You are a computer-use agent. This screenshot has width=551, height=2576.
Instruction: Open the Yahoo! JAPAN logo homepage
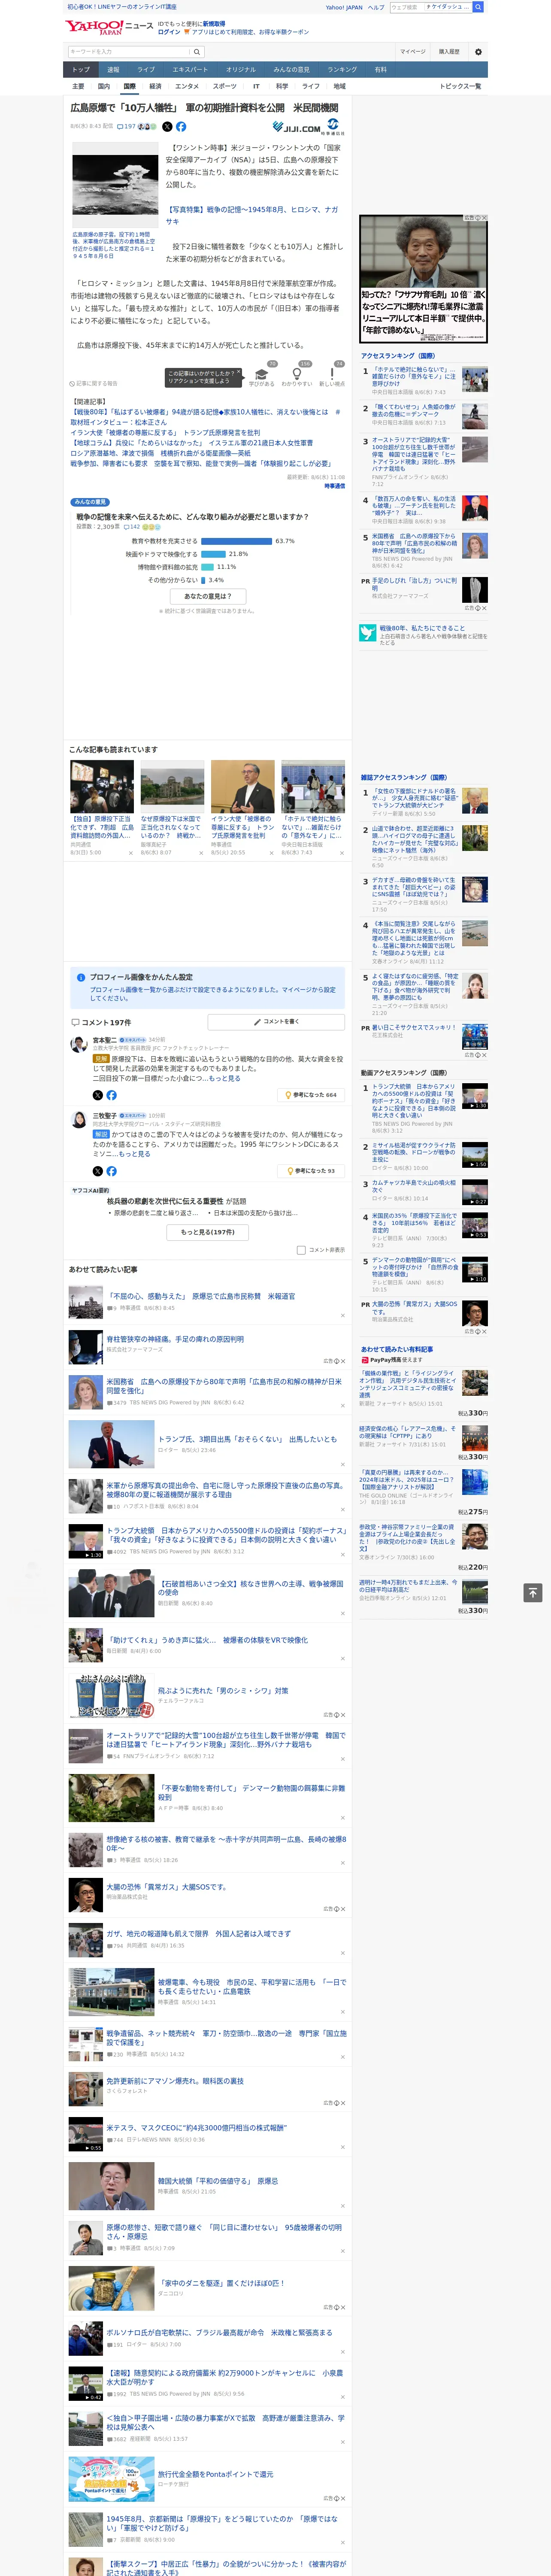95,27
